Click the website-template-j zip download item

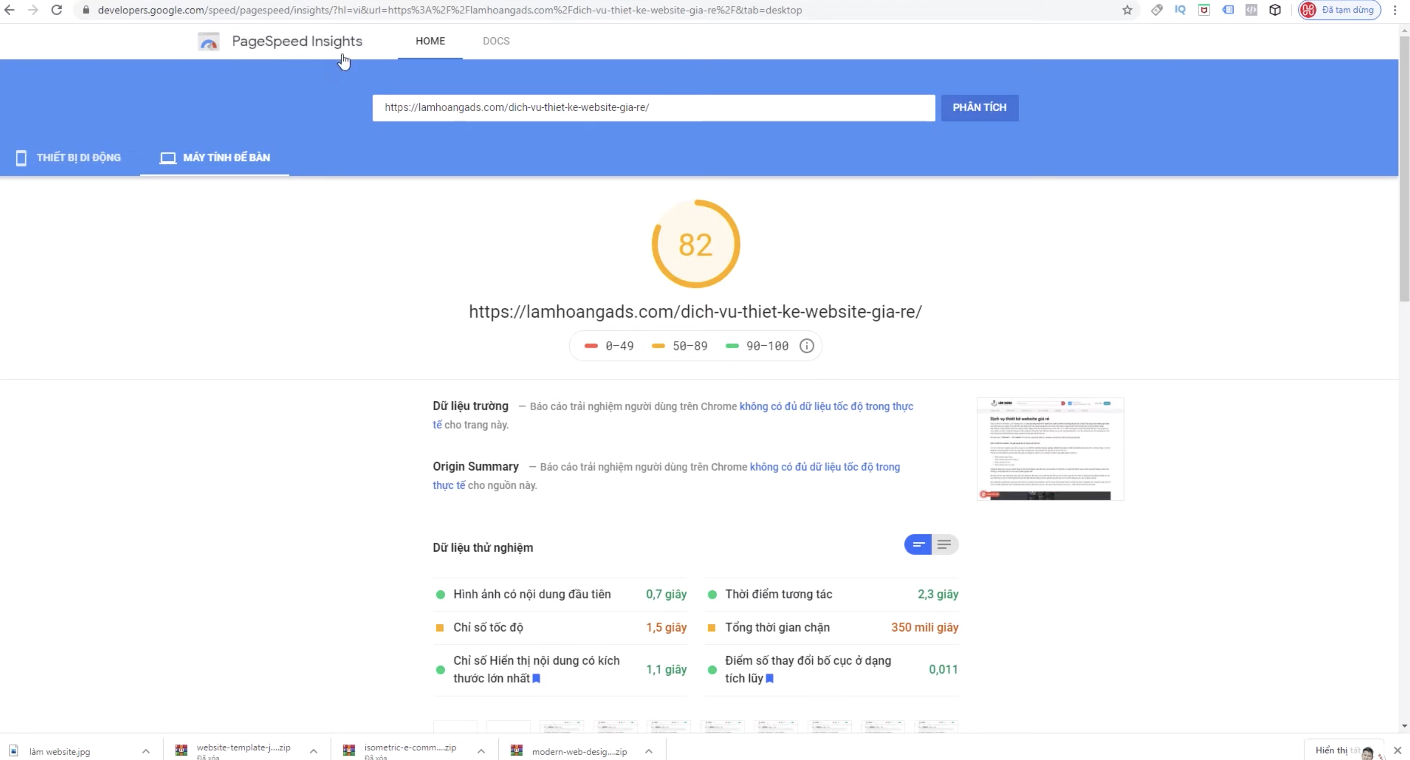[243, 750]
